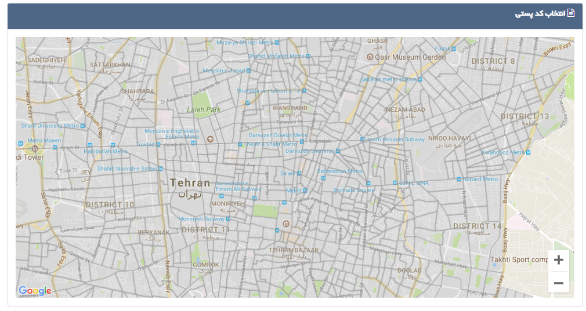Select the SADEGHIYEH neighborhood label
Image resolution: width=586 pixels, height=311 pixels.
point(46,60)
